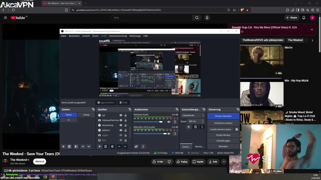Image resolution: width=321 pixels, height=180 pixels.
Task: Move scene up in Szenen panel
Action: click(x=83, y=146)
